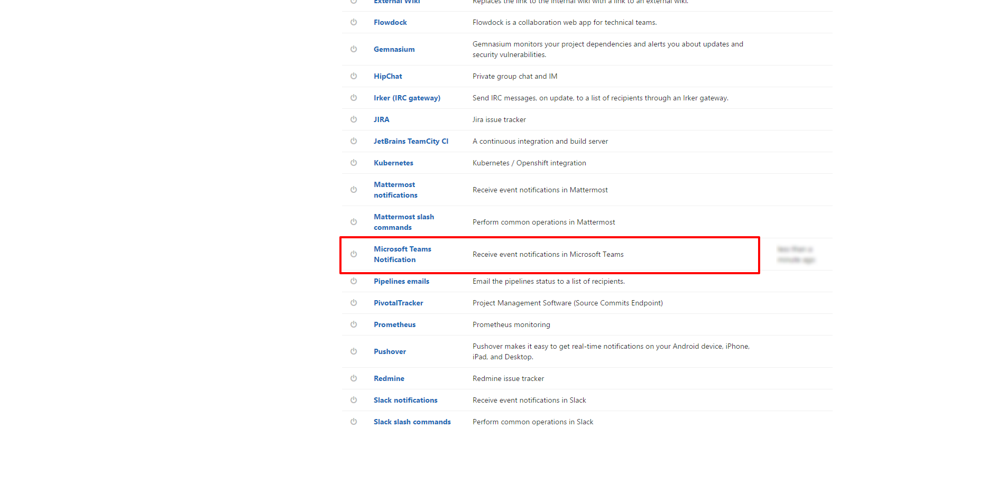Open the Kubernetes integration
The height and width of the screenshot is (493, 1006).
pyautogui.click(x=393, y=163)
